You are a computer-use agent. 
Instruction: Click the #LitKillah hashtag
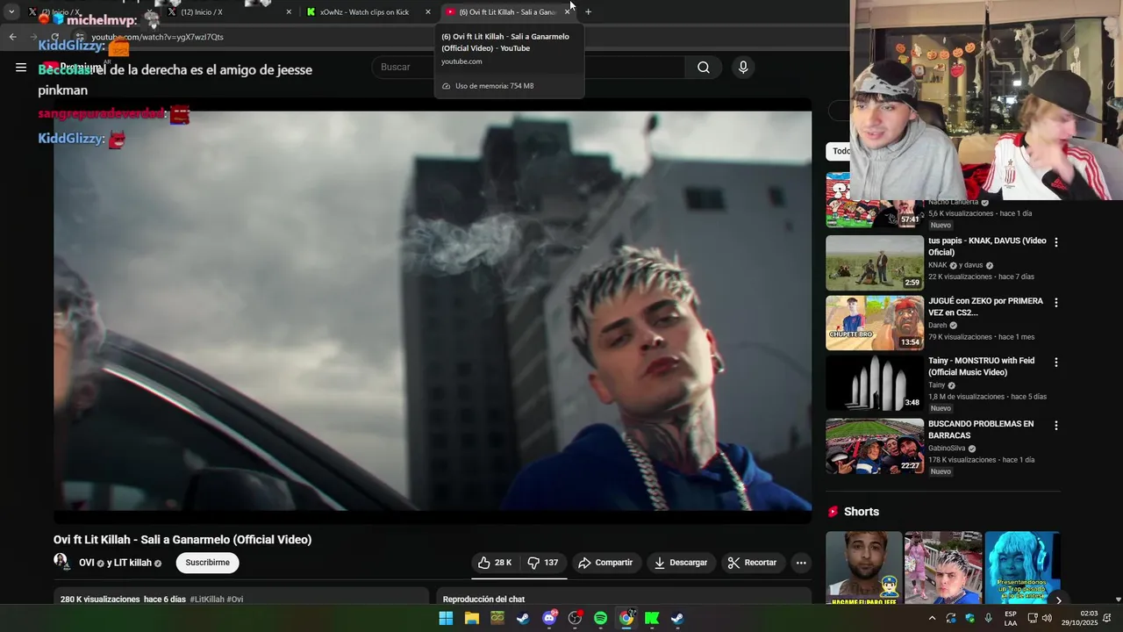tap(207, 600)
